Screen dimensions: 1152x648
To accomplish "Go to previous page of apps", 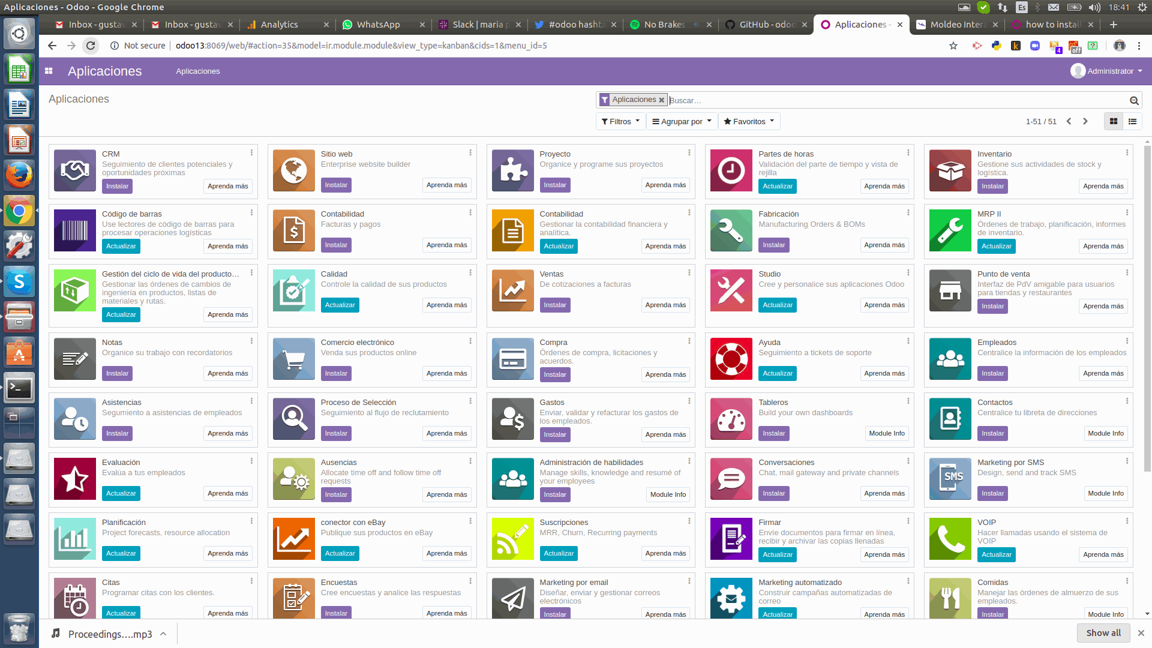I will pyautogui.click(x=1069, y=121).
